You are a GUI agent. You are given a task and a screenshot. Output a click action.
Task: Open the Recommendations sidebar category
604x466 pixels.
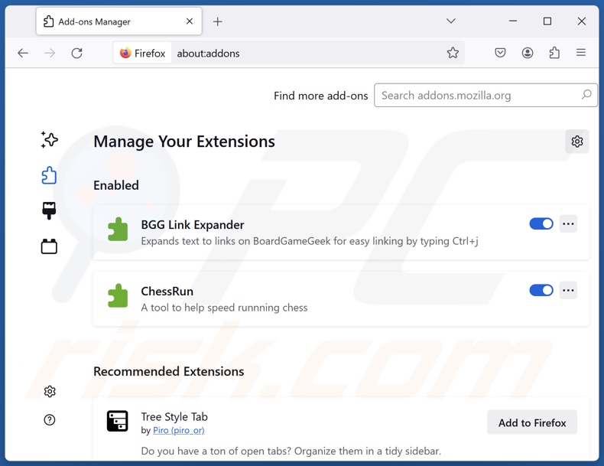[x=50, y=140]
